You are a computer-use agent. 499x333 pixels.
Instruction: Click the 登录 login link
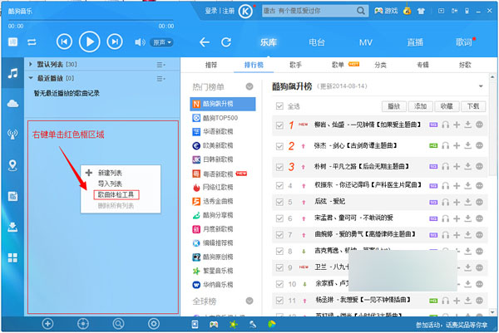pos(210,11)
